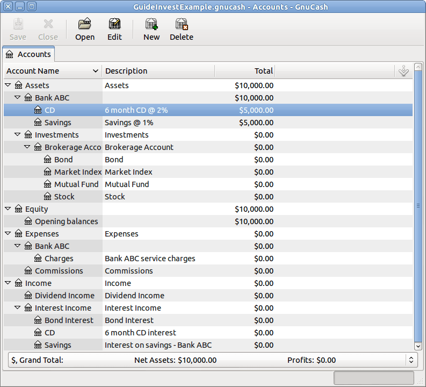The image size is (426, 387).
Task: Maximize the GnuCash window
Action: tap(32, 6)
